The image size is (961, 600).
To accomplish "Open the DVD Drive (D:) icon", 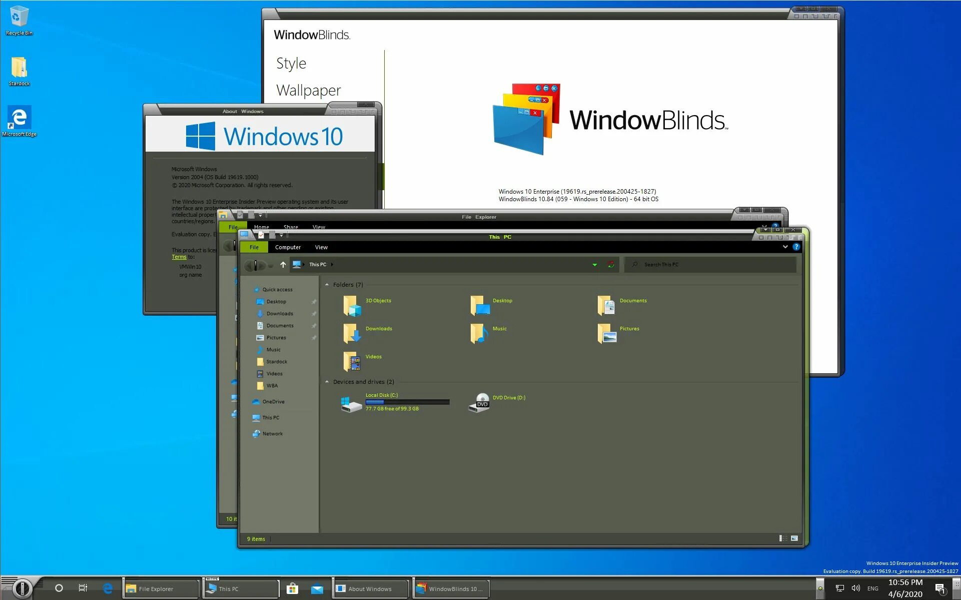I will (x=479, y=402).
